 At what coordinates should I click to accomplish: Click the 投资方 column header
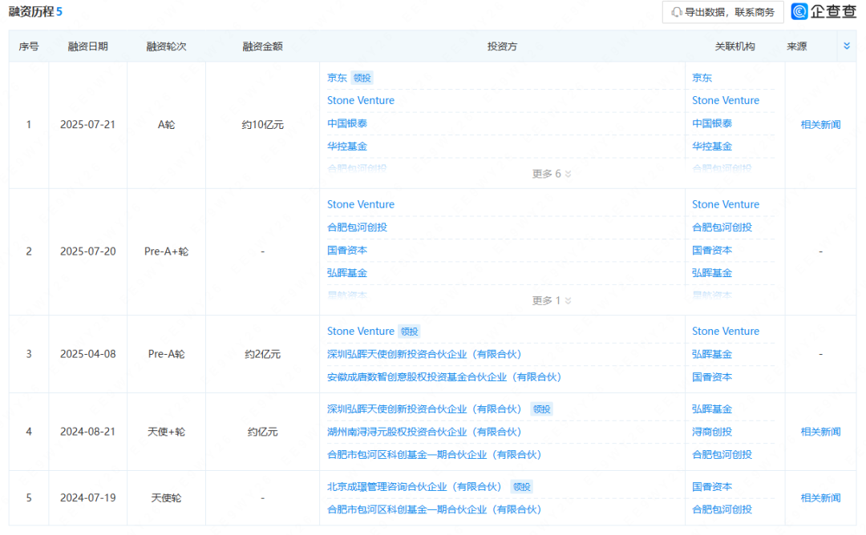tap(502, 46)
